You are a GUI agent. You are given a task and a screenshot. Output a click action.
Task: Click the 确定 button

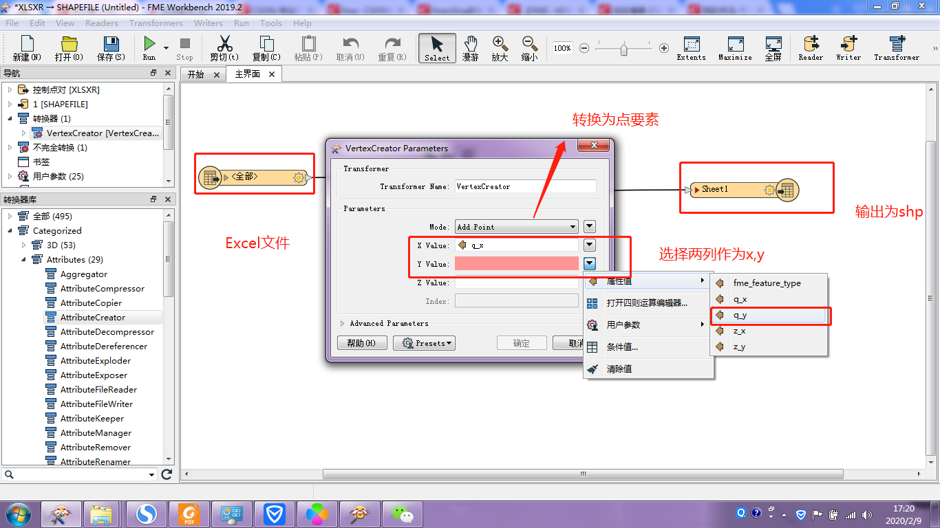click(522, 343)
